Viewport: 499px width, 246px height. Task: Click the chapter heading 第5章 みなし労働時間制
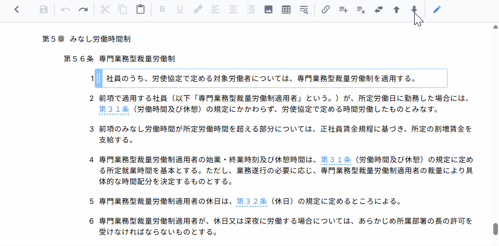coord(86,39)
